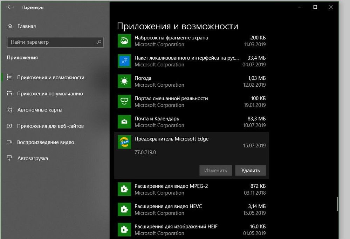Screen dimensions: 350x239
Task: Click the Портал смешанной реальности headset icon
Action: [x=124, y=101]
